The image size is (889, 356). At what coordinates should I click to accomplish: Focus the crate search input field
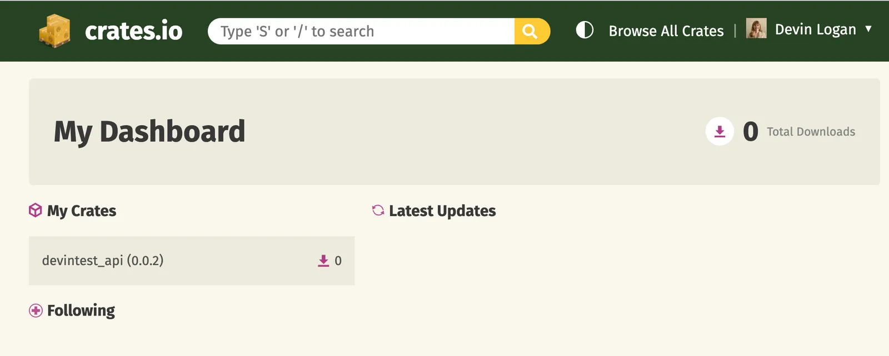click(361, 31)
